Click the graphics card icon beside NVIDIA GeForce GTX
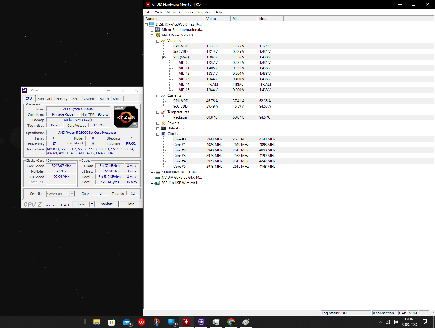This screenshot has height=328, width=435. (158, 178)
